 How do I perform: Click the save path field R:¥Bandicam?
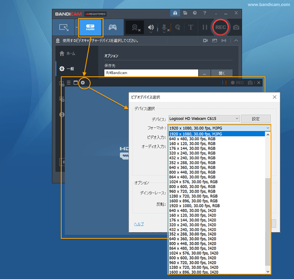151,73
